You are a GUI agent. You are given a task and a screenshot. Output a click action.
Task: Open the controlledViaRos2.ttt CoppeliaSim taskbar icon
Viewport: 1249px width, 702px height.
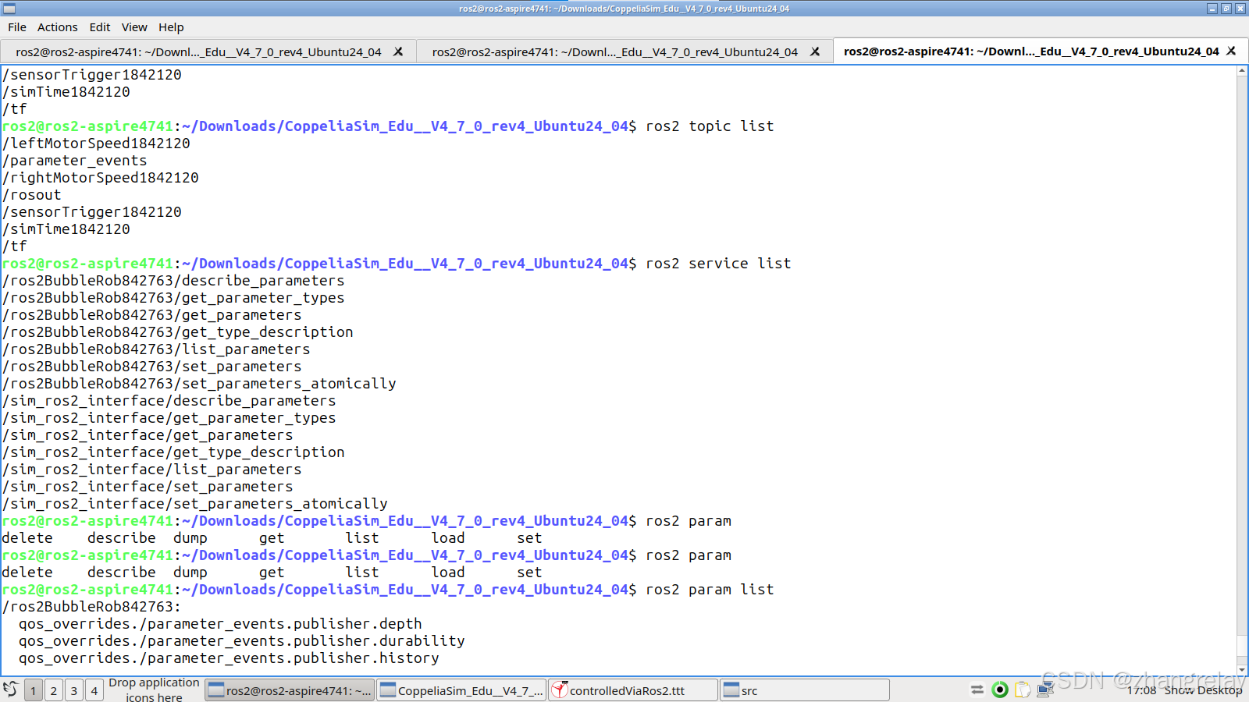tap(632, 690)
